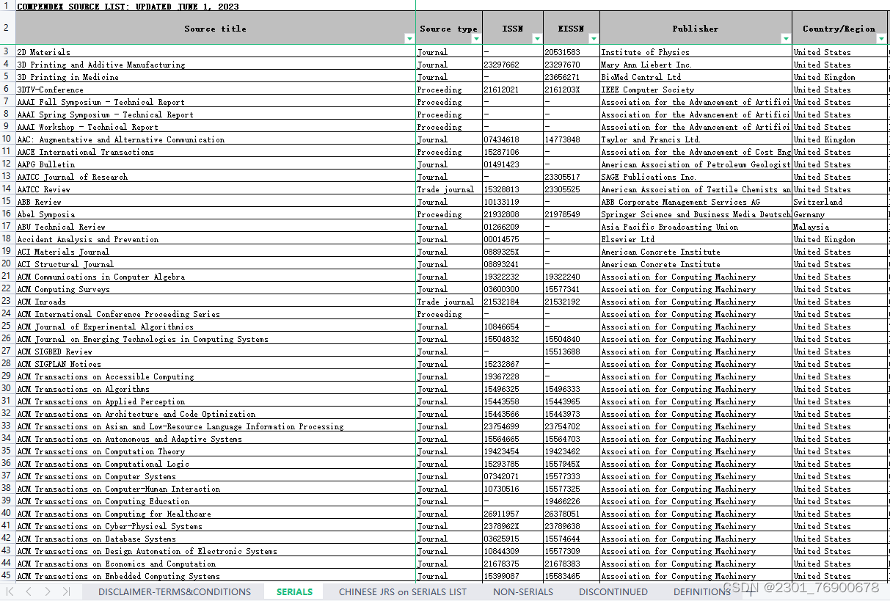Screen dimensions: 890x601
Task: Select row header 10
Action: 7,139
